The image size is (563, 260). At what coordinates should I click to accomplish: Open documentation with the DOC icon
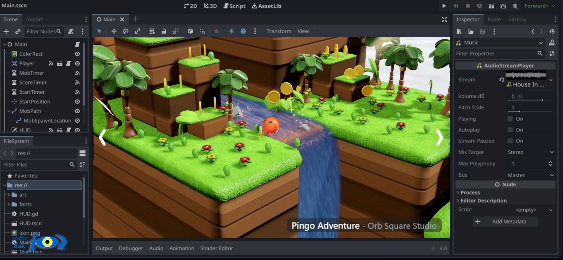click(551, 42)
